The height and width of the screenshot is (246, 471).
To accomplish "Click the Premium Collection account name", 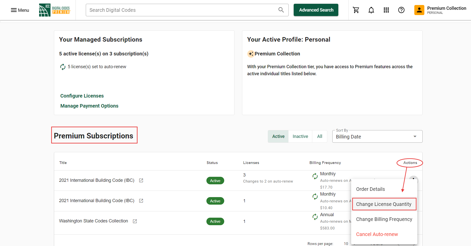I will [x=446, y=8].
